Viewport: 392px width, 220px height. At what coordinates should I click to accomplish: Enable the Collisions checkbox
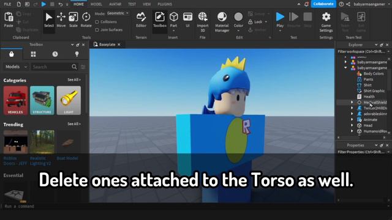[x=97, y=22]
